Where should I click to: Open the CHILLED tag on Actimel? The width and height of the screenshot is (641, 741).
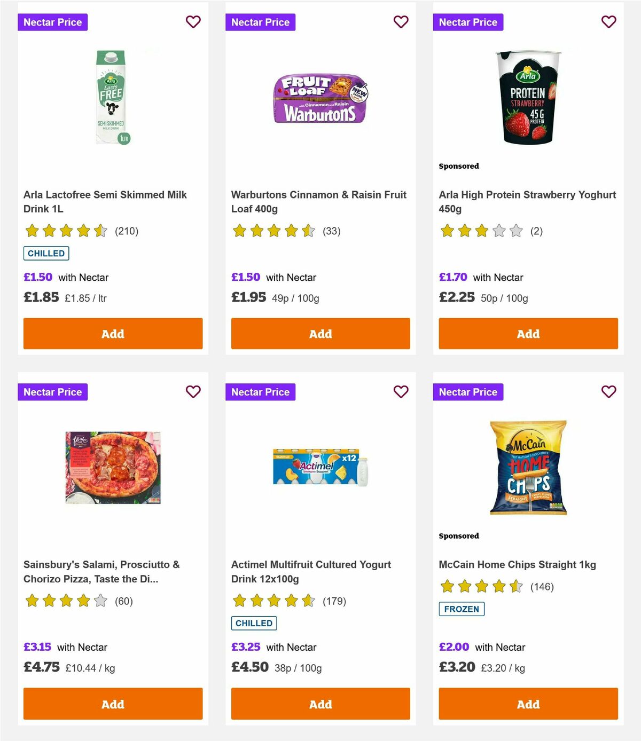click(x=254, y=623)
